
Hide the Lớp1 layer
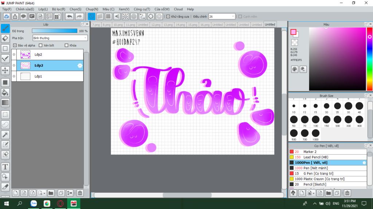14,76
